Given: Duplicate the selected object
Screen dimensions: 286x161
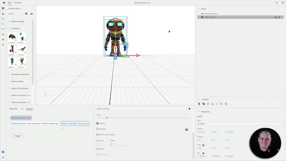Looking at the screenshot, I should point(204,104).
